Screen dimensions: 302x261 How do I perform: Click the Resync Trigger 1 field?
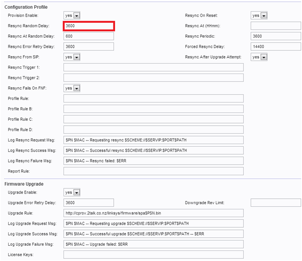point(153,67)
